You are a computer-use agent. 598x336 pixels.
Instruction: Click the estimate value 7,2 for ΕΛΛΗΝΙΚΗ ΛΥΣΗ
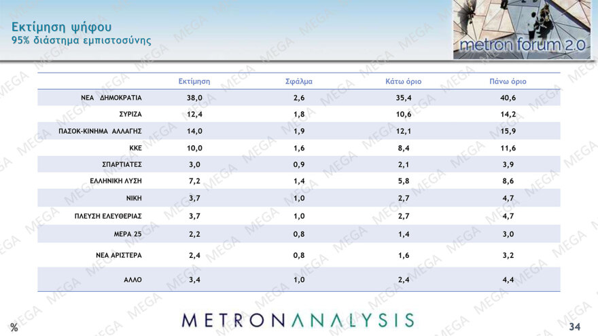[194, 181]
